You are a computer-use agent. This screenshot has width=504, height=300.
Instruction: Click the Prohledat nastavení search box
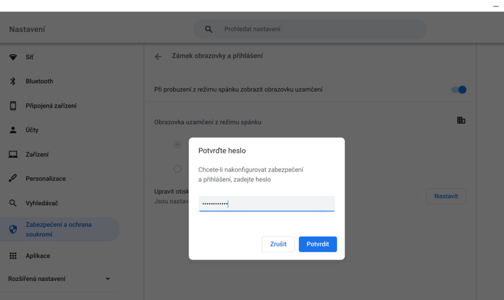click(310, 29)
